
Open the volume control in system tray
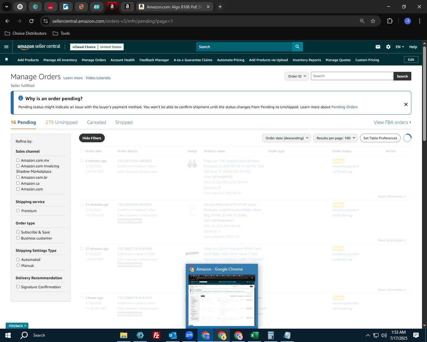click(384, 335)
